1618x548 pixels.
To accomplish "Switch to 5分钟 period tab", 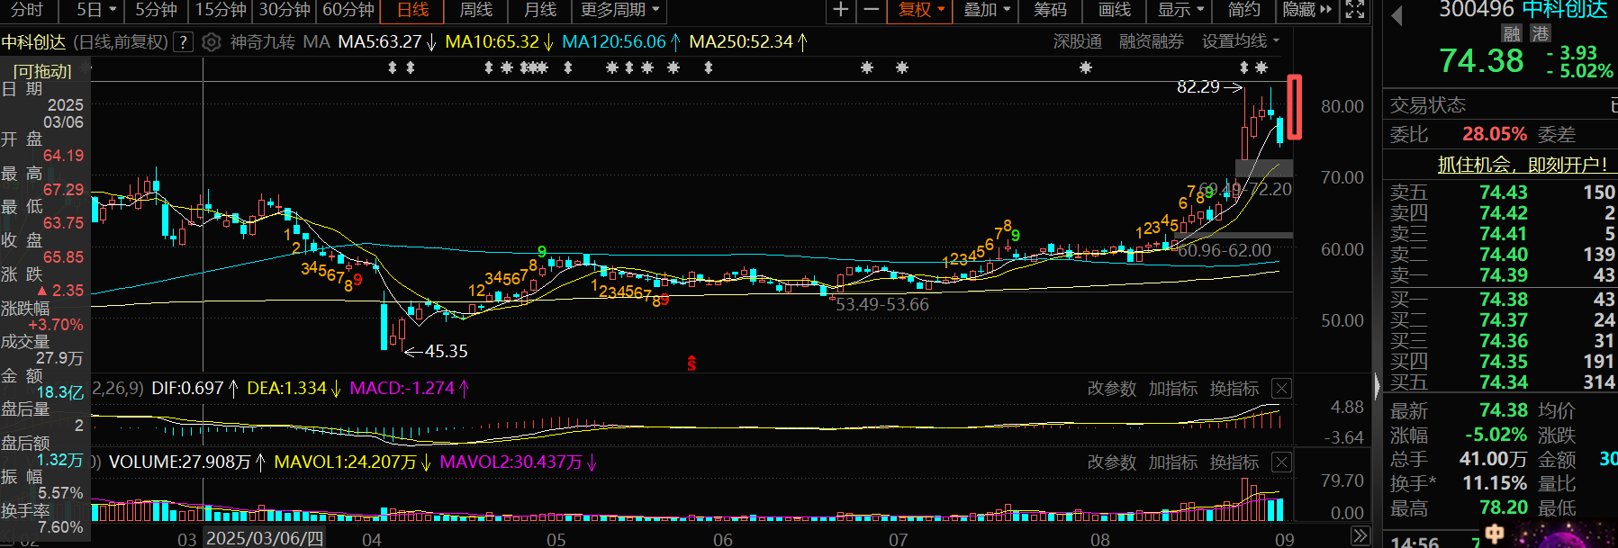I will point(156,10).
